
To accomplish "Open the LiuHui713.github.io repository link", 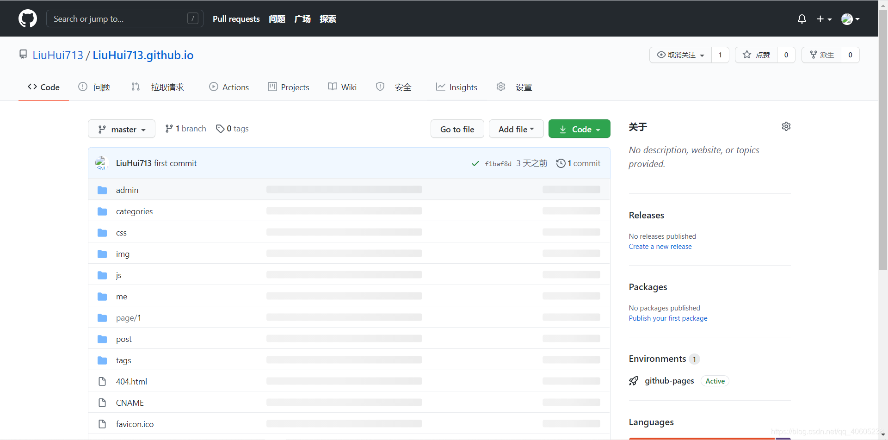I will [x=143, y=55].
